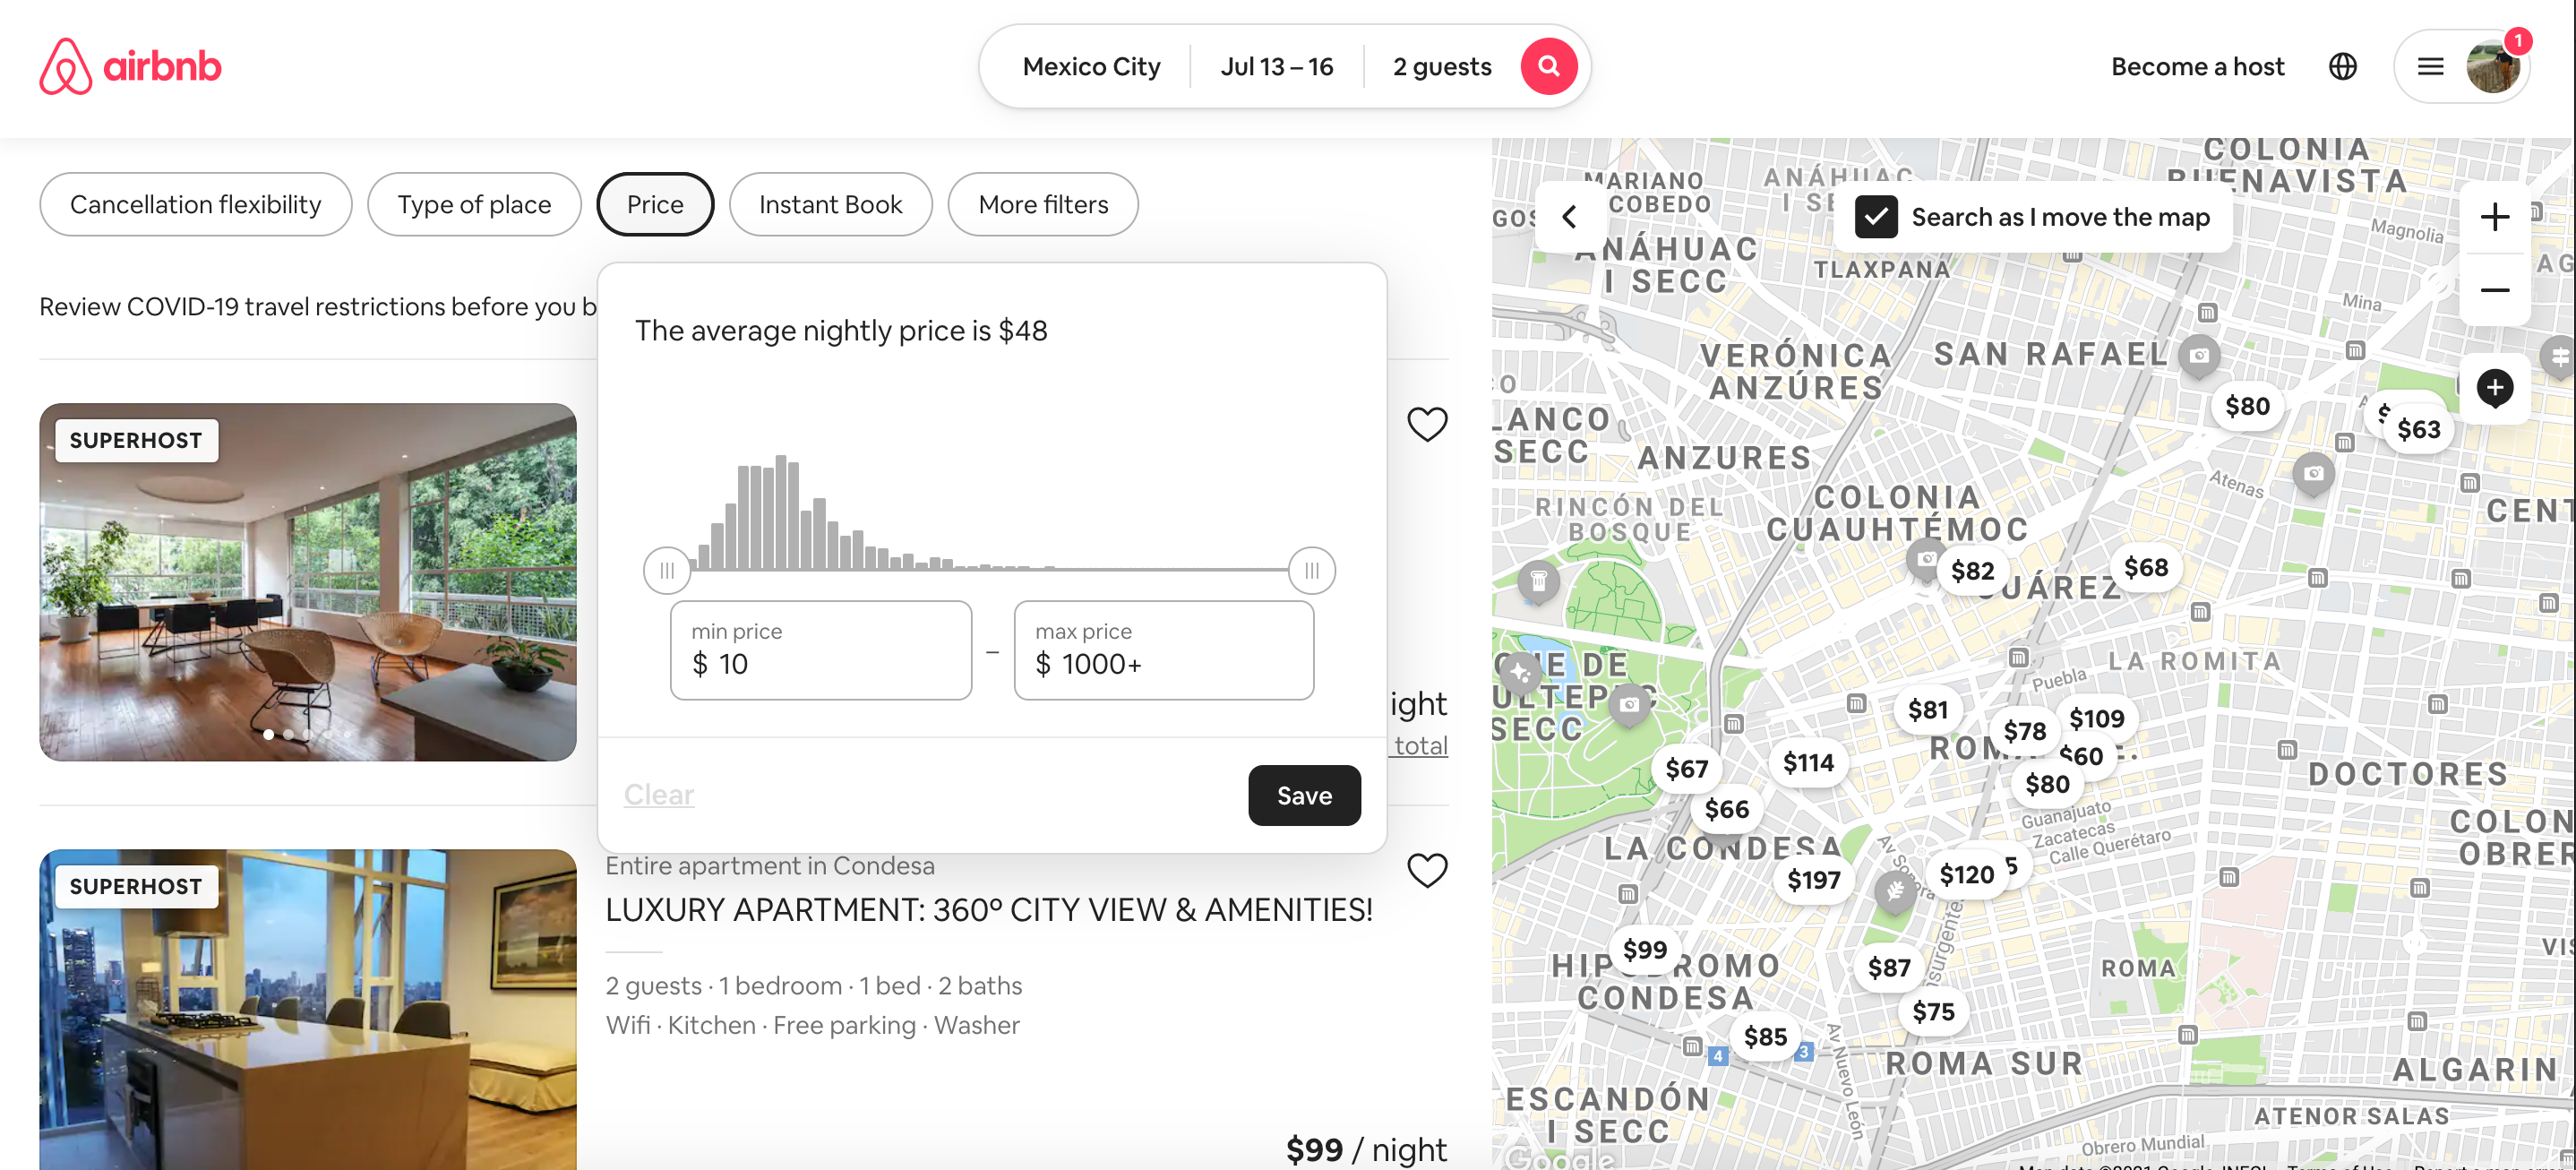Zoom in the map with plus
Viewport: 2576px width, 1170px height.
(x=2494, y=217)
